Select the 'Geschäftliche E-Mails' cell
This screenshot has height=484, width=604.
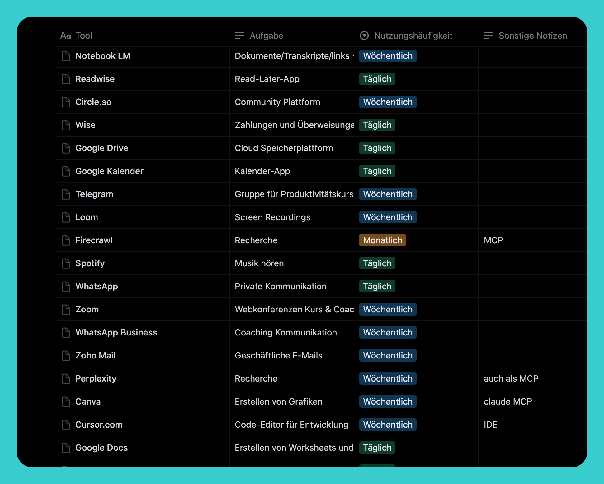click(x=292, y=356)
